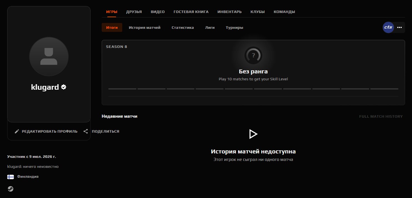
Task: Click 'klugard: ничего неизвестно' bio text
Action: (33, 166)
